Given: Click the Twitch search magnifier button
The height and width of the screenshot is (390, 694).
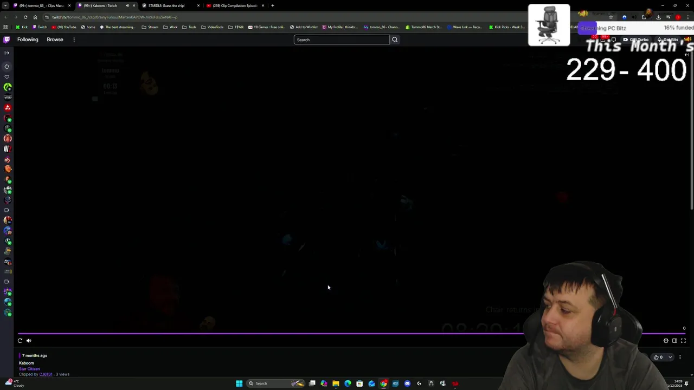Looking at the screenshot, I should click(395, 40).
